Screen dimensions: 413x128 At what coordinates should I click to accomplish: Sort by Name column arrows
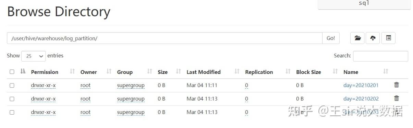pyautogui.click(x=386, y=72)
